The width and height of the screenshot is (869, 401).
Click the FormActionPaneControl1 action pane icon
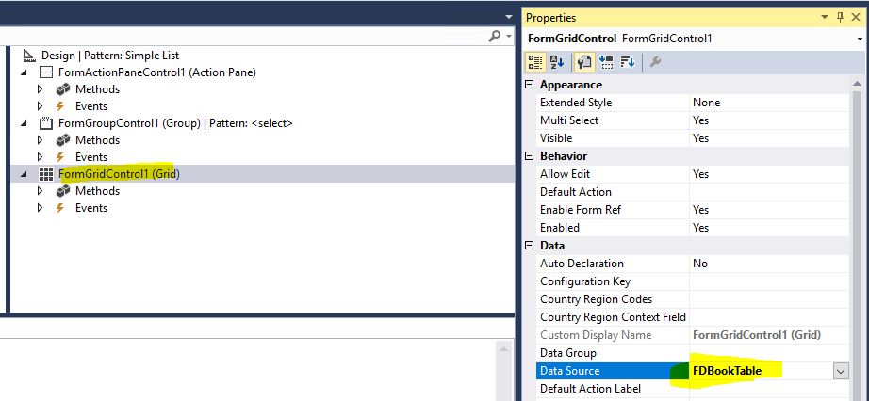(x=45, y=72)
